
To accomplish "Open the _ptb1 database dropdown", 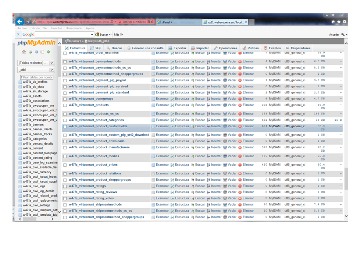I will 36,70.
